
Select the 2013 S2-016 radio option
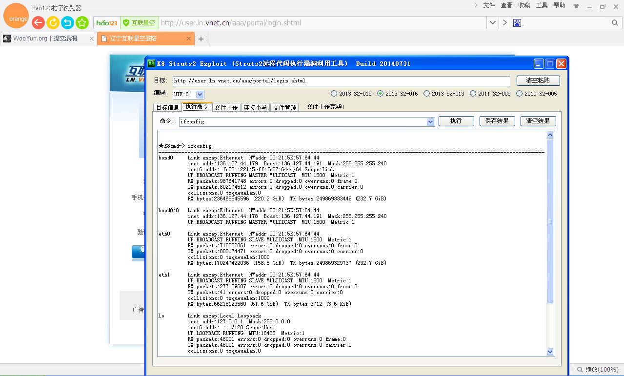(x=397, y=94)
